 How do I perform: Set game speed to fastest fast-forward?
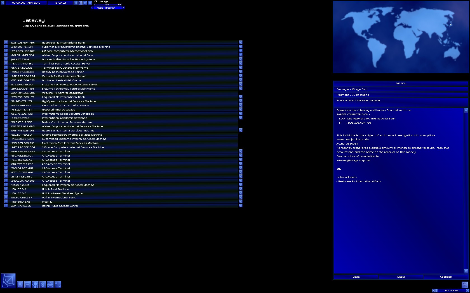[x=90, y=3]
